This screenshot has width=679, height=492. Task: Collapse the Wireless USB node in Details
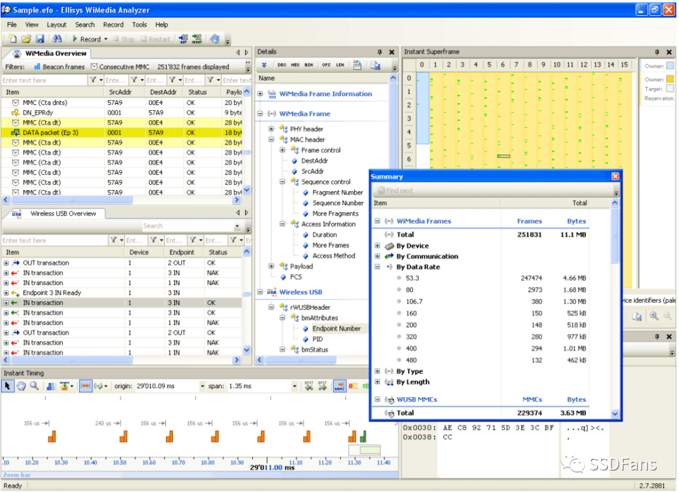[x=260, y=292]
